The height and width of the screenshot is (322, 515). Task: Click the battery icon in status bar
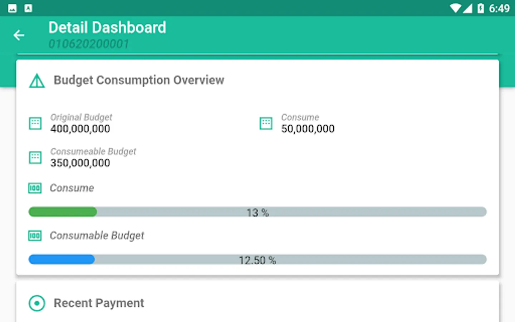(481, 8)
